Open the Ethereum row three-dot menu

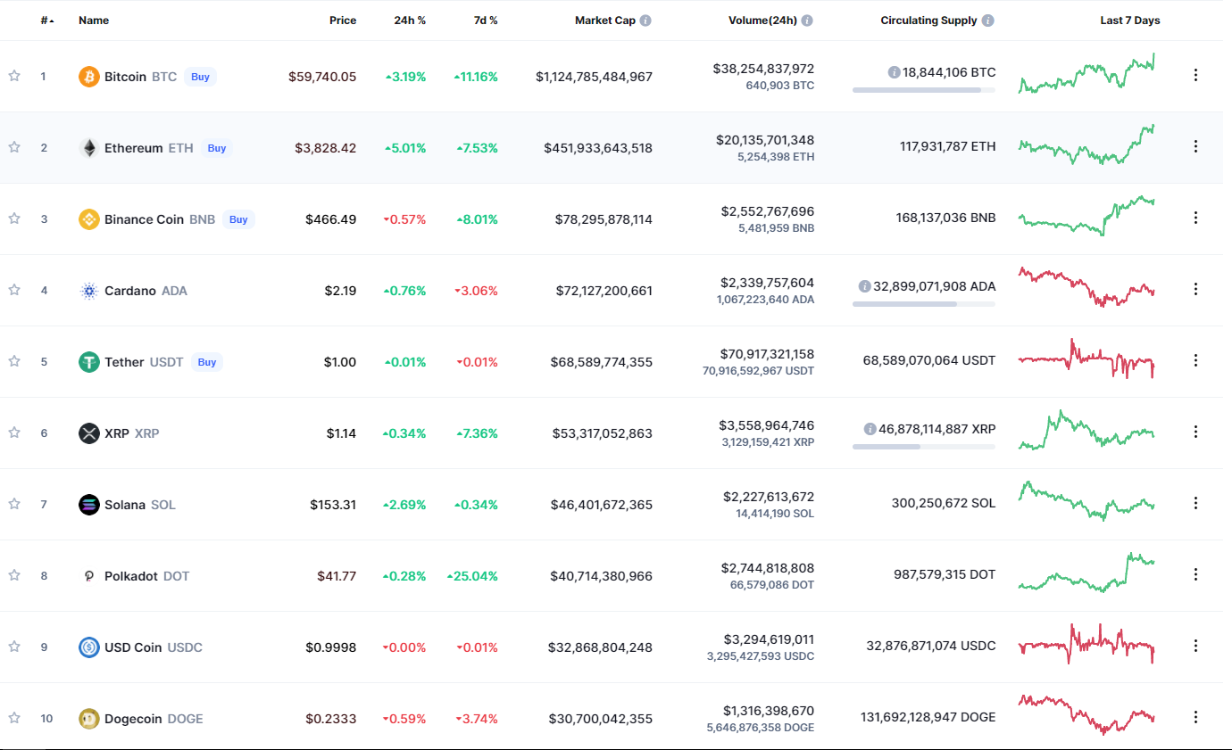click(x=1196, y=146)
